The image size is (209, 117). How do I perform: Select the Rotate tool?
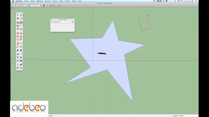18,36
